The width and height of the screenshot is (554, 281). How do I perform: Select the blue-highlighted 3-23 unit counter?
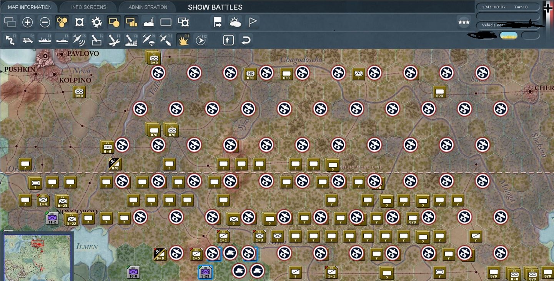pyautogui.click(x=205, y=272)
